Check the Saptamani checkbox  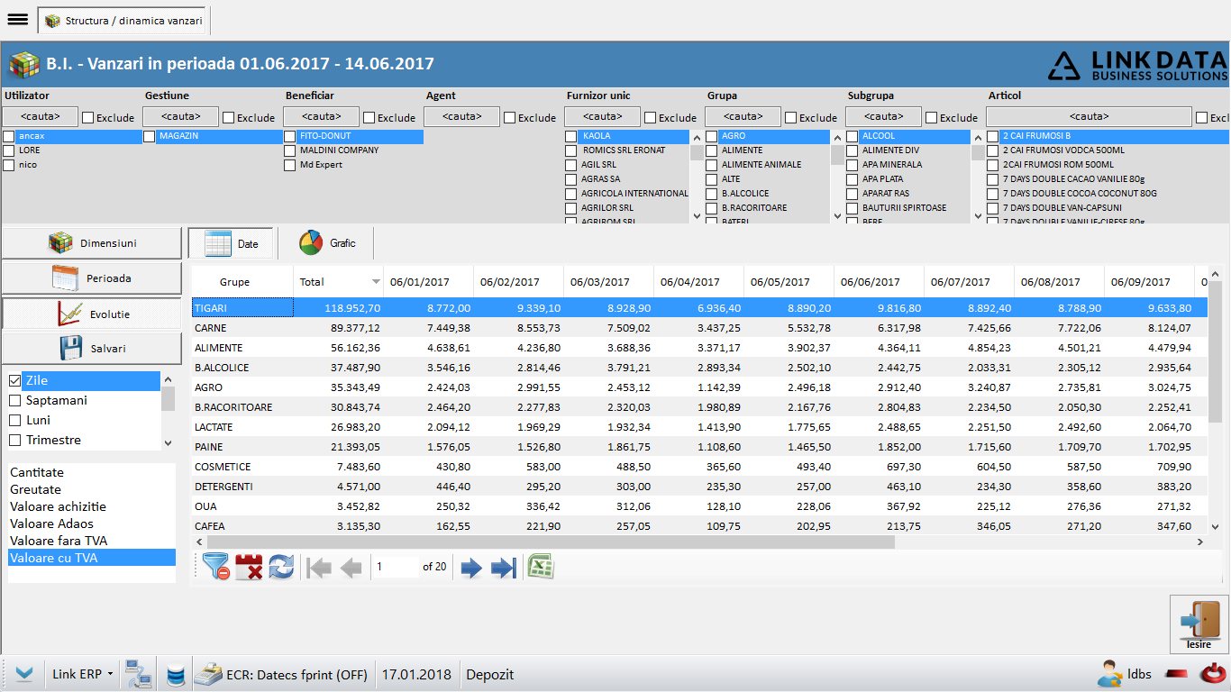(14, 400)
